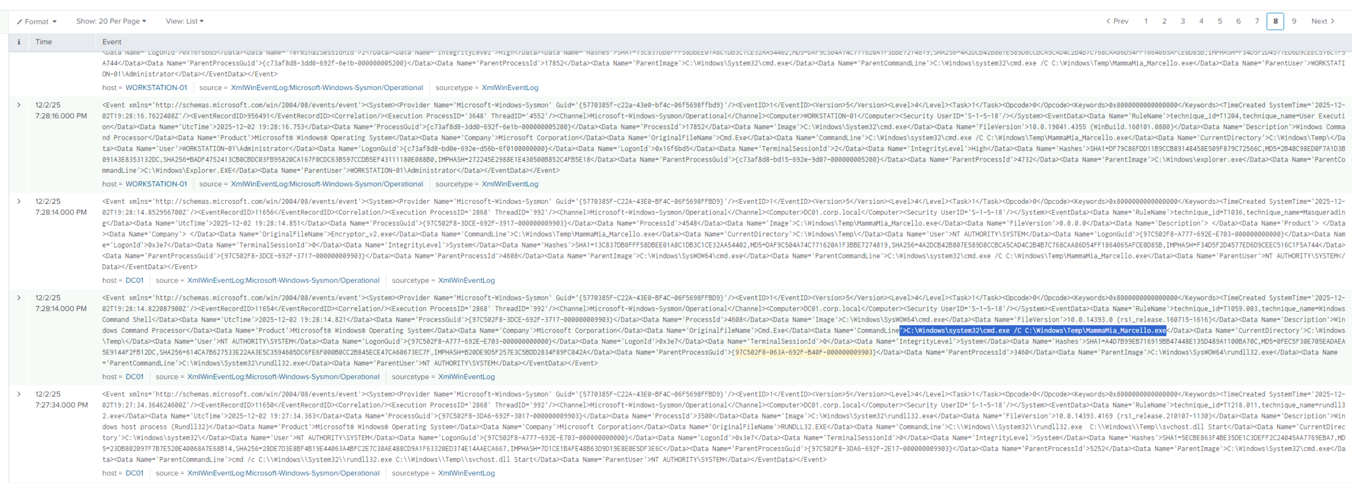The height and width of the screenshot is (483, 1352).
Task: Click host DC01 in the EventRecordID 11656 event
Action: pos(135,280)
